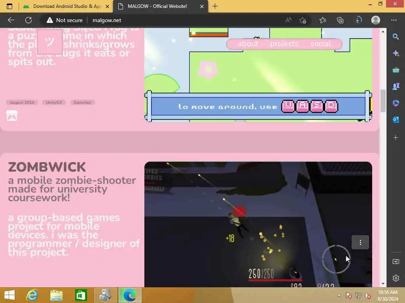Open the Action Center flag icon
This screenshot has width=405, height=303.
coord(348,295)
